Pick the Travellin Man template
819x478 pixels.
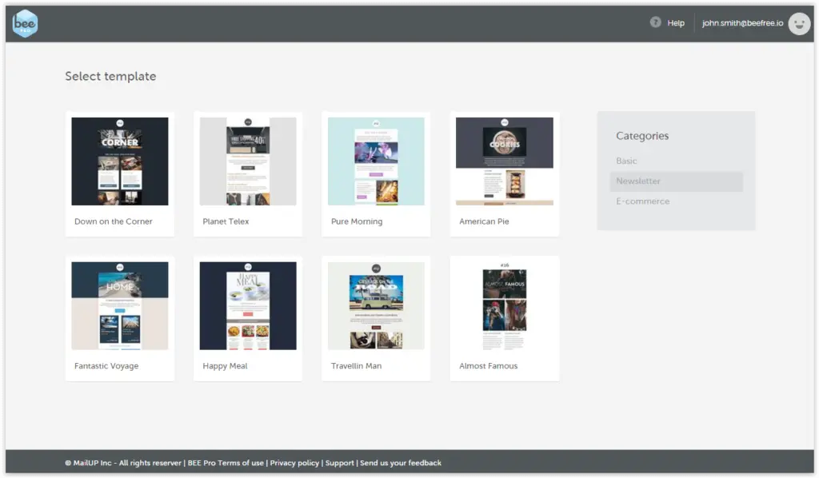[375, 305]
